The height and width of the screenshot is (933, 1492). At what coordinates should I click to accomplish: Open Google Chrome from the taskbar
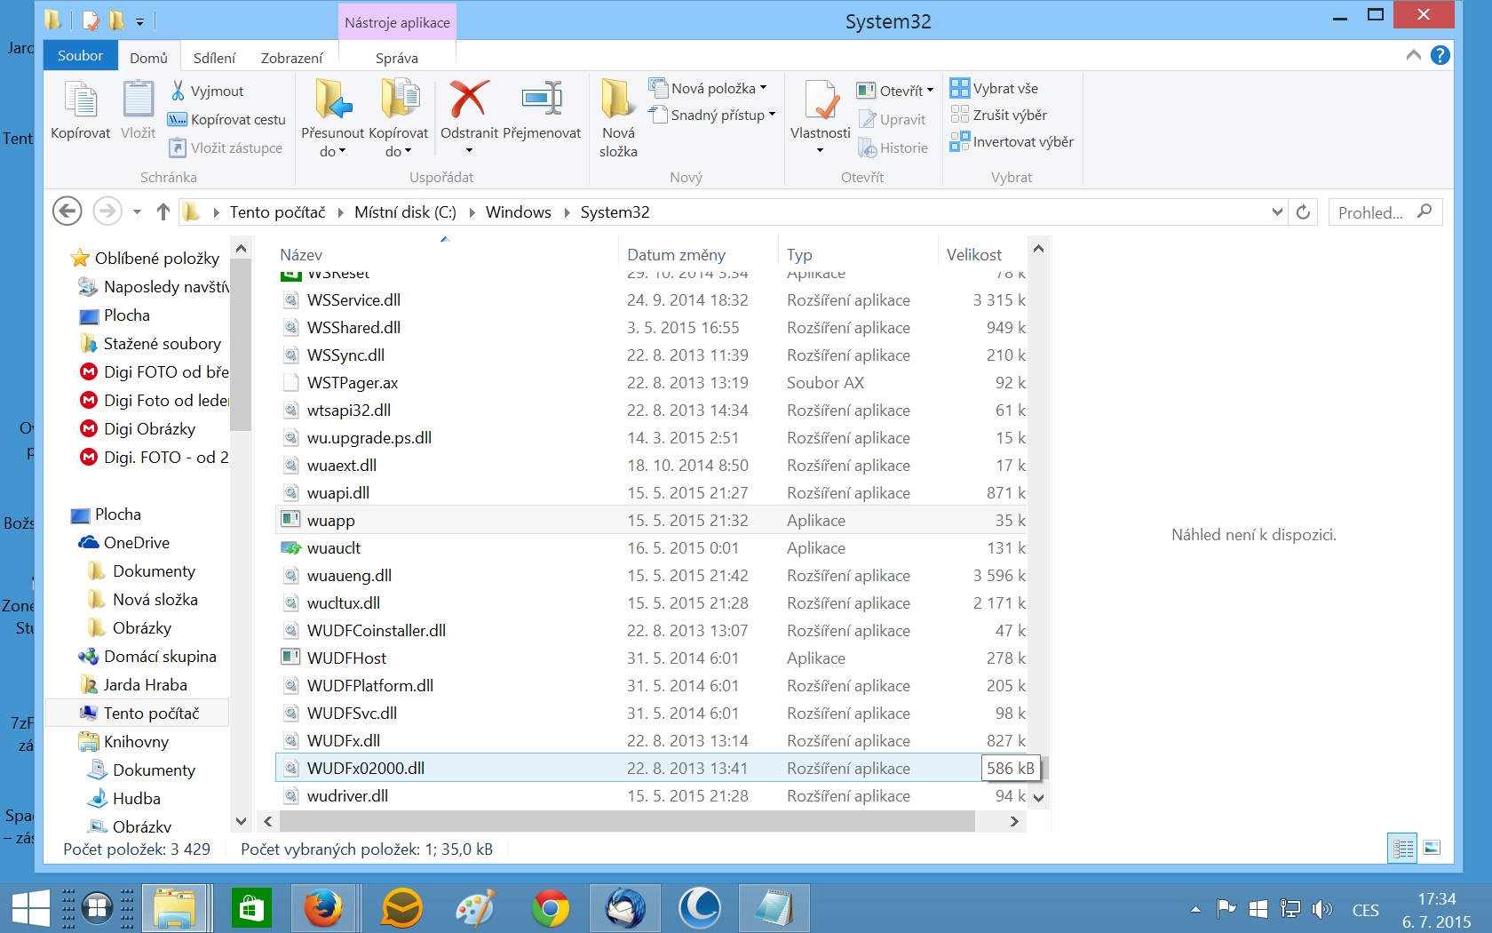[x=551, y=908]
